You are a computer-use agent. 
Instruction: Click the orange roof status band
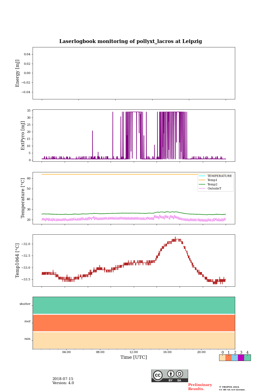(x=134, y=323)
